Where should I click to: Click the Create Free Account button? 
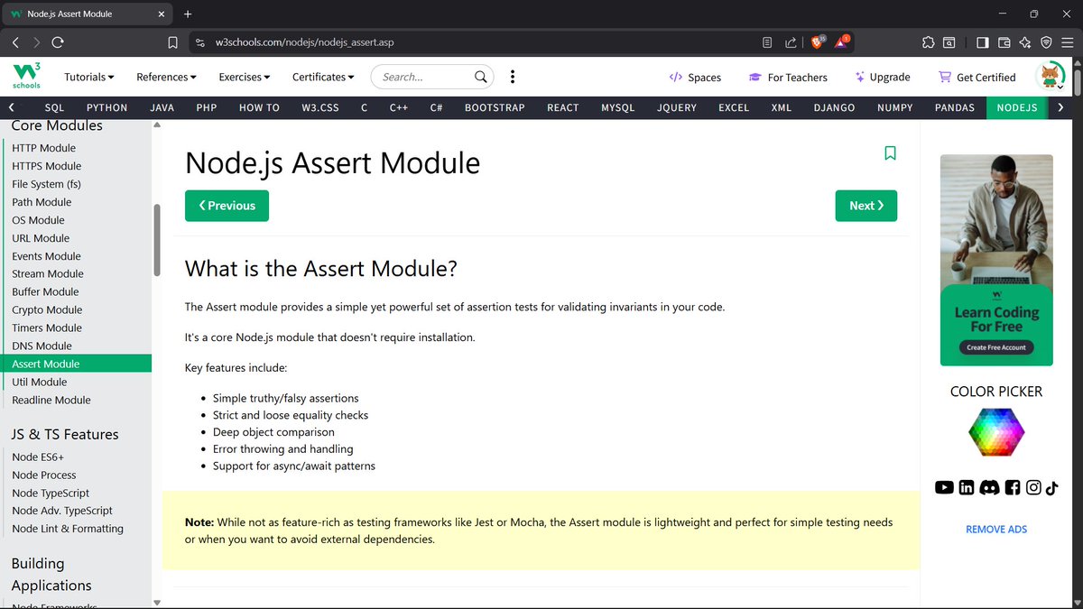tap(996, 347)
